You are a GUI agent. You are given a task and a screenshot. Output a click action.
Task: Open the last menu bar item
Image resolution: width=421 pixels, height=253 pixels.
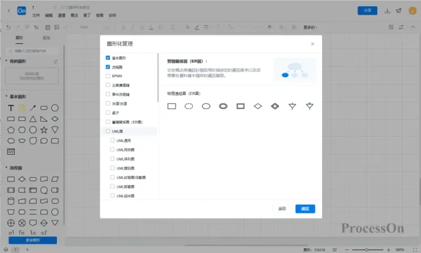112,15
